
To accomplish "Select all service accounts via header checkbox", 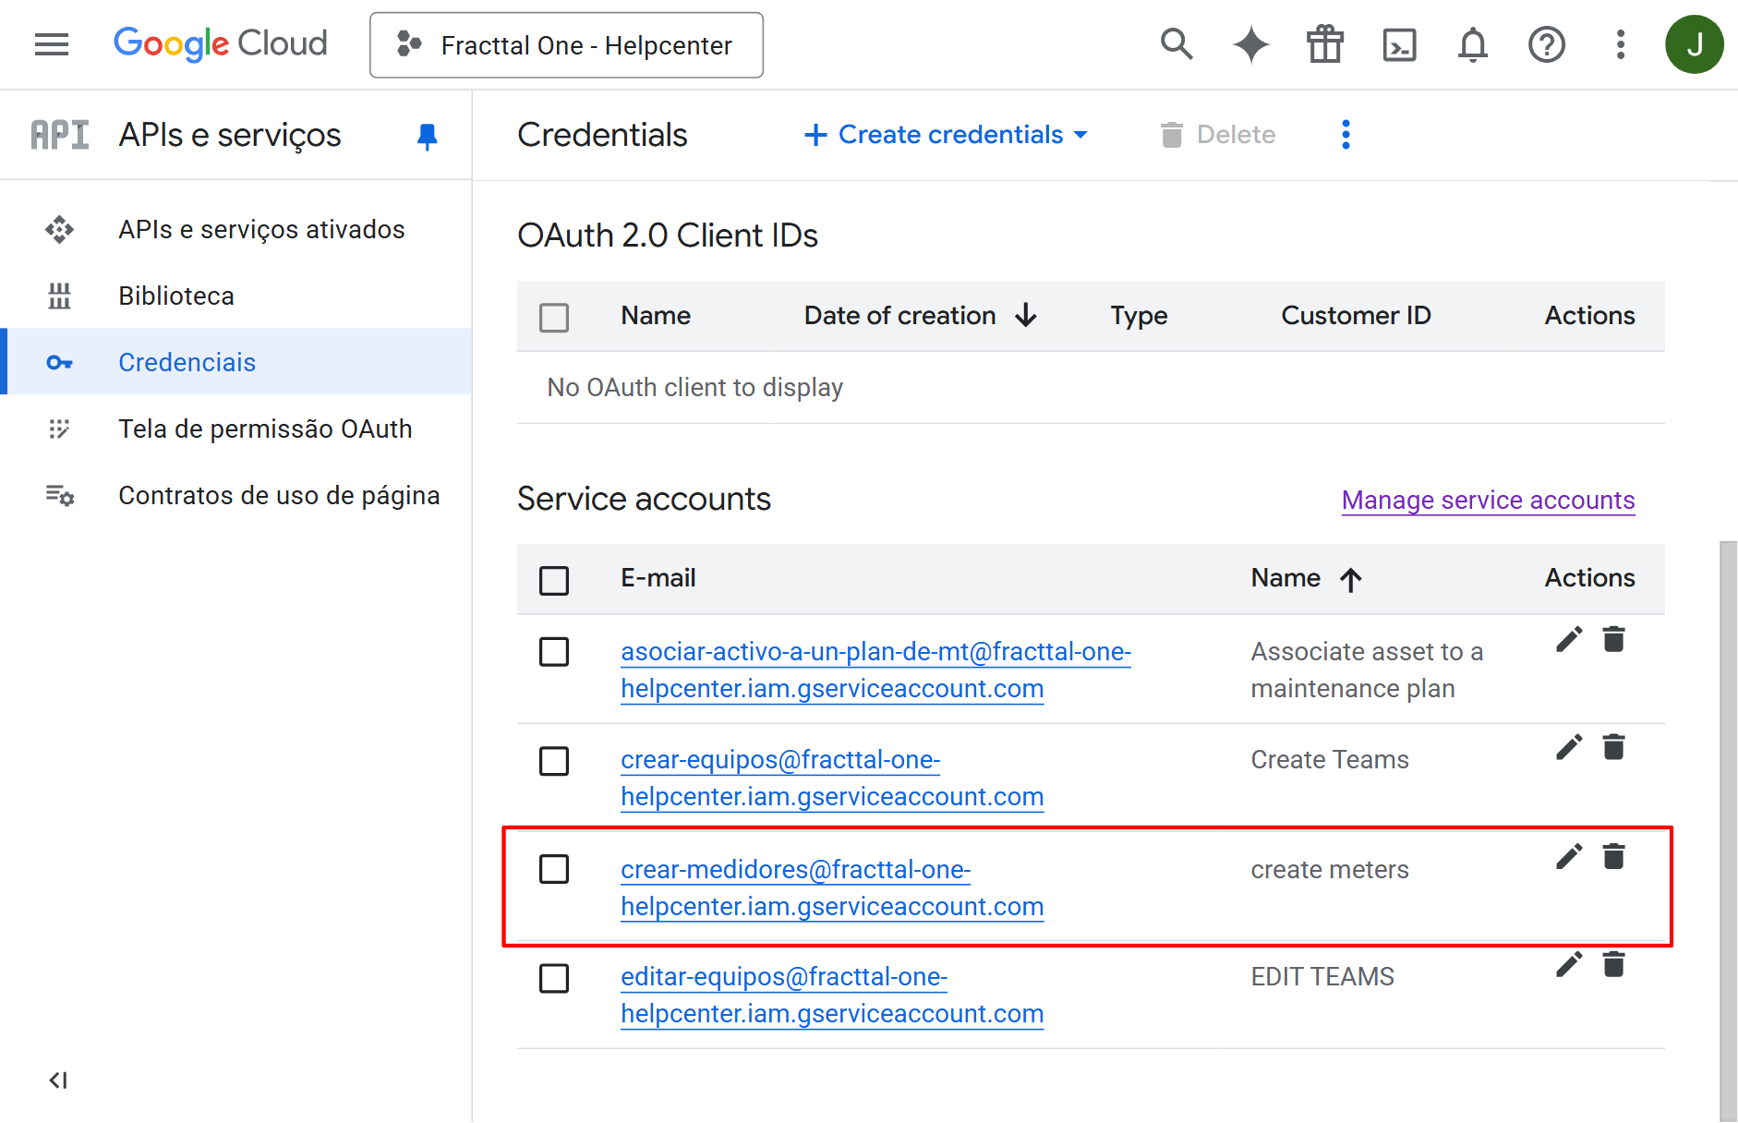I will [x=554, y=580].
